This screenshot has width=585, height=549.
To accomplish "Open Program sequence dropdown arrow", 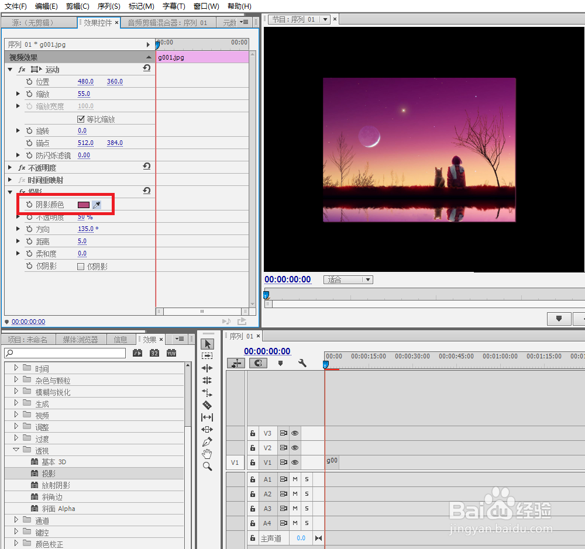I will [325, 19].
